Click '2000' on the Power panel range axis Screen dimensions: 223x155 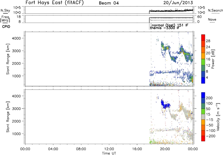point(16,63)
